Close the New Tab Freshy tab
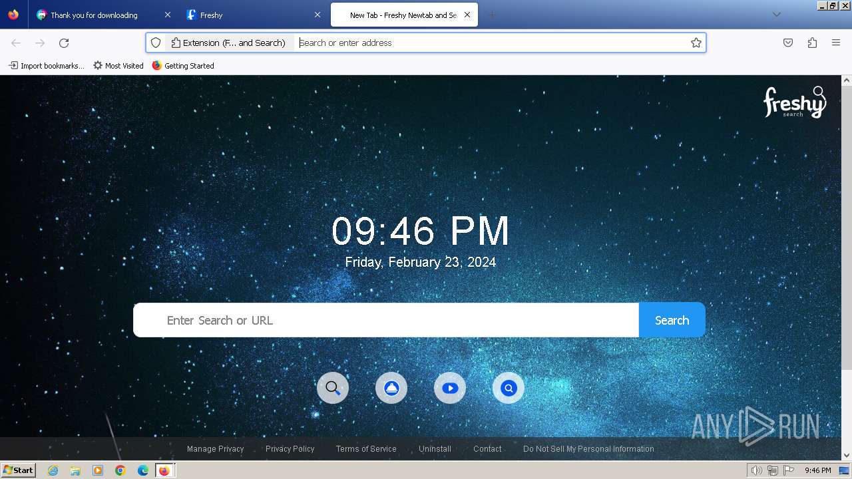 tap(467, 15)
